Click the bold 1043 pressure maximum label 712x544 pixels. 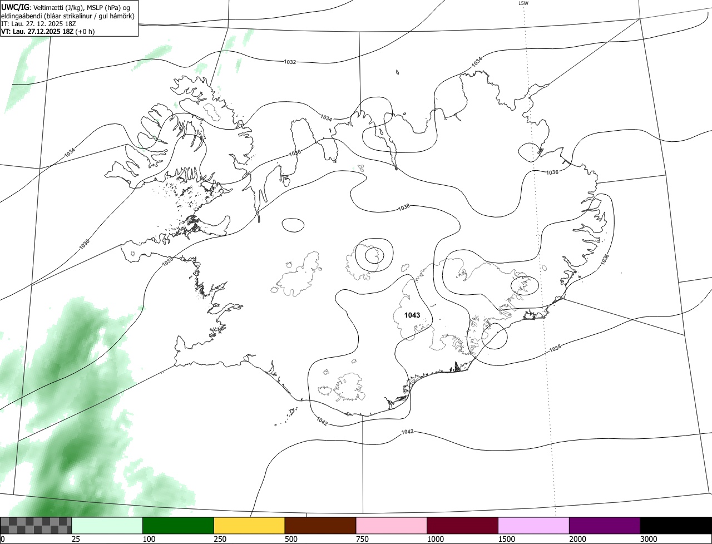tap(412, 315)
